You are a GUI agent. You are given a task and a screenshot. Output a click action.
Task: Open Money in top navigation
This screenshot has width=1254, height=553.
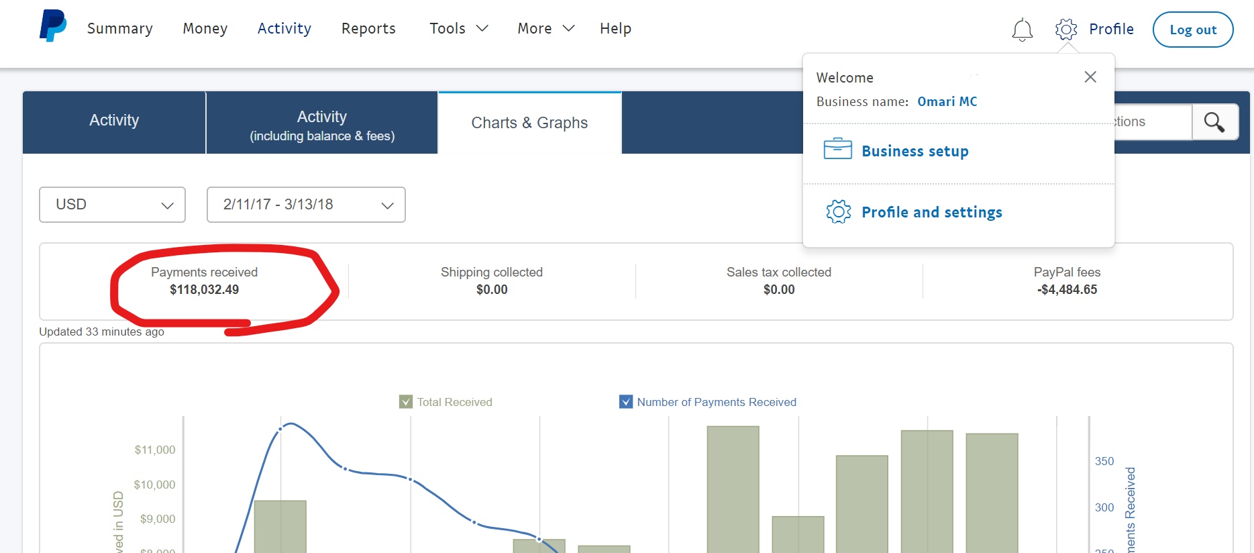[x=205, y=28]
